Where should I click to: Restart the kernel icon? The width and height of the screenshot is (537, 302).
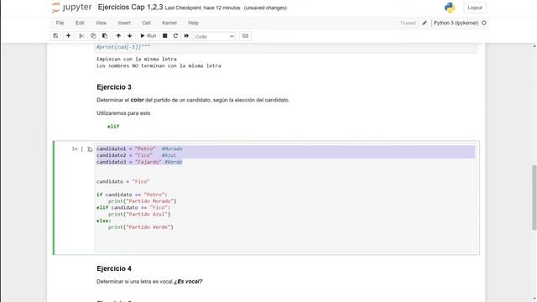point(175,36)
